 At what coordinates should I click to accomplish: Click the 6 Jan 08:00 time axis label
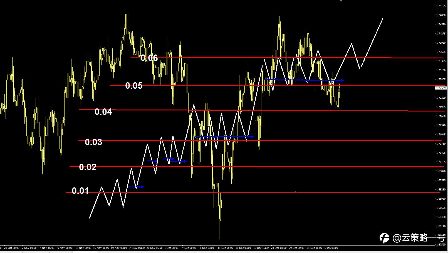pyautogui.click(x=331, y=248)
